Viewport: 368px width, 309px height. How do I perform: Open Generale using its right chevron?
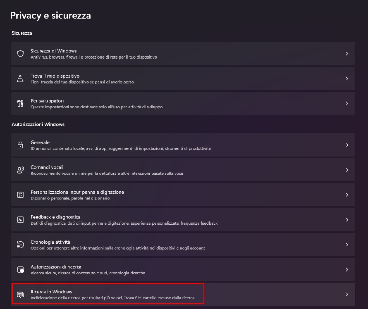(347, 145)
